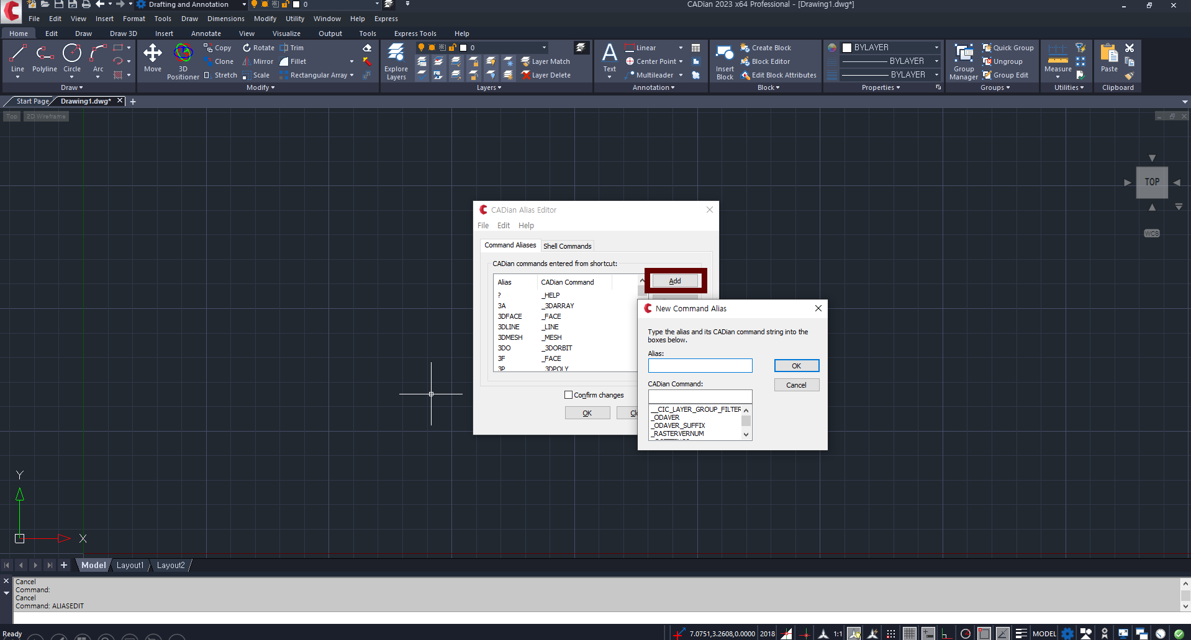This screenshot has width=1191, height=640.
Task: Click the BYLAYER color swatch
Action: [847, 48]
